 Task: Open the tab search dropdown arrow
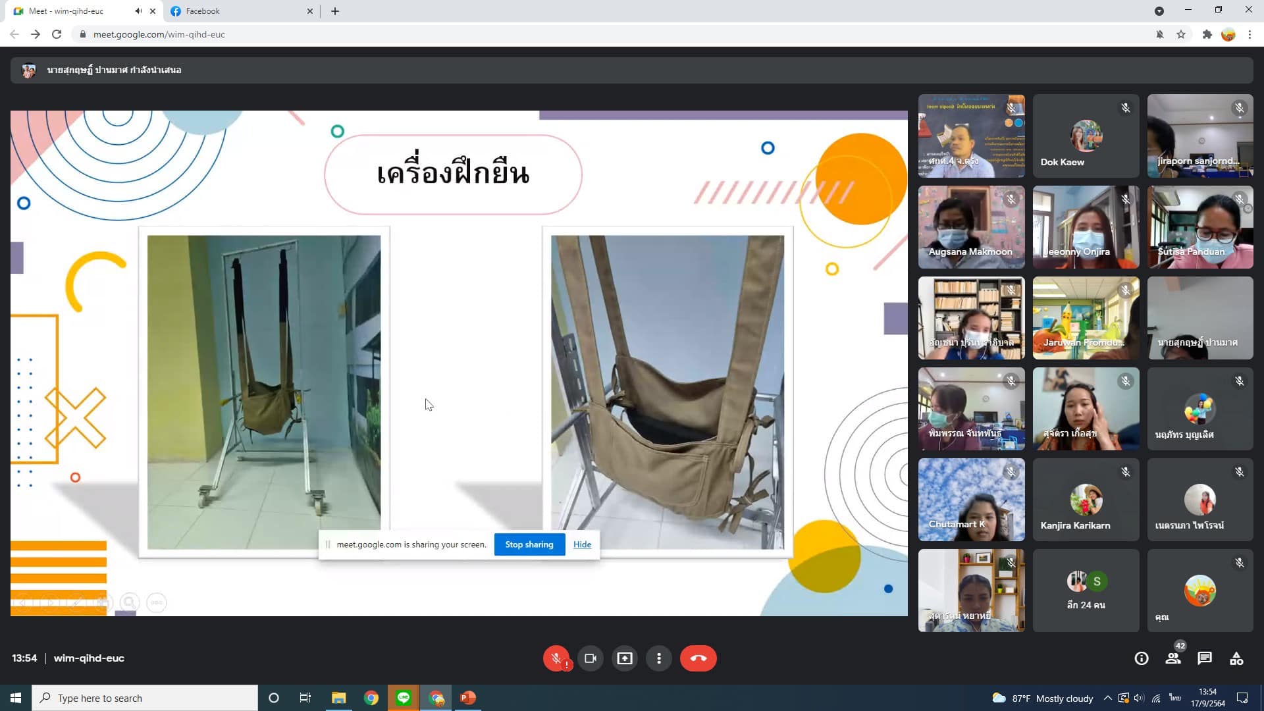click(1159, 11)
